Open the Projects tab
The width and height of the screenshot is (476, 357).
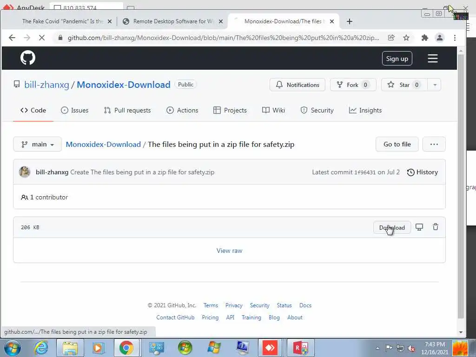click(x=230, y=110)
